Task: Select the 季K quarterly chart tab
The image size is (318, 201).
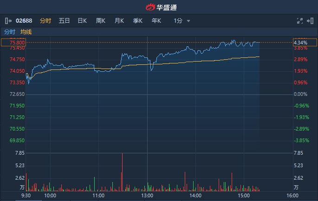Action: [x=138, y=21]
